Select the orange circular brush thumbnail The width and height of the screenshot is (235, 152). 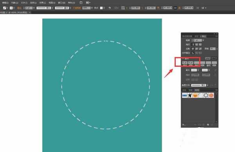195,95
